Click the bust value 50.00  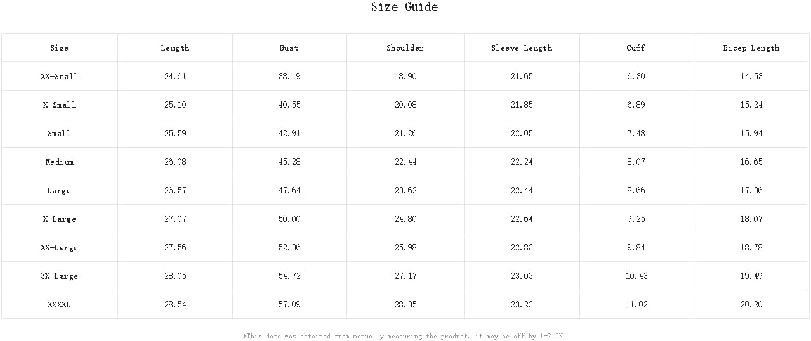pyautogui.click(x=290, y=219)
